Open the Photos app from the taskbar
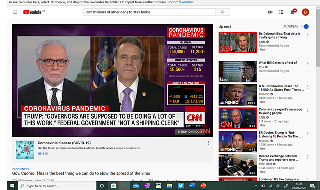 pos(158,186)
